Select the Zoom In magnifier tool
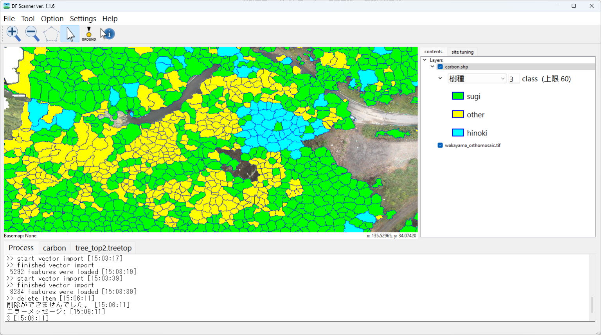601x335 pixels. pyautogui.click(x=13, y=33)
